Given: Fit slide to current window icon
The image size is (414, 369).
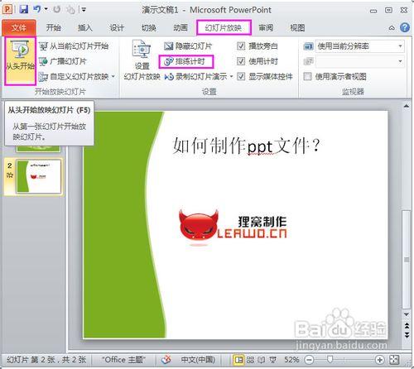Looking at the screenshot, I should [x=394, y=360].
